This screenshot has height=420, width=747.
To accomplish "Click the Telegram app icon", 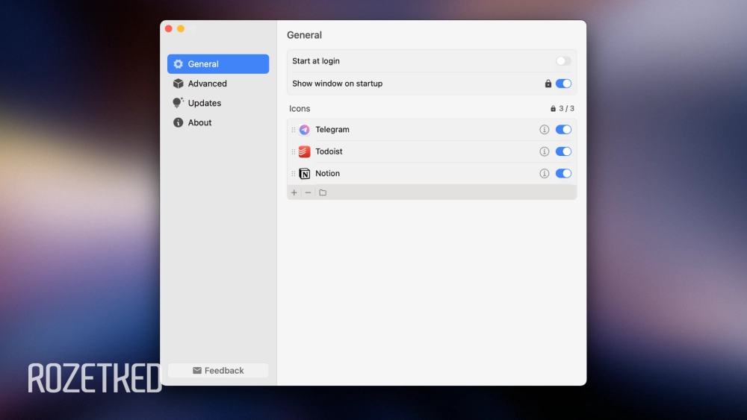I will [x=304, y=130].
